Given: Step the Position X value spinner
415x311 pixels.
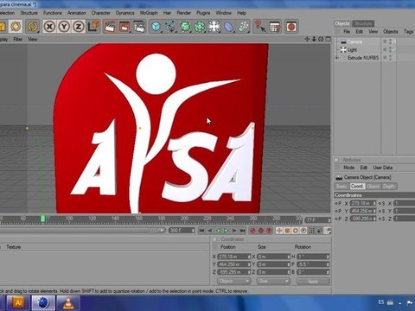Looking at the screenshot, I should [x=249, y=257].
